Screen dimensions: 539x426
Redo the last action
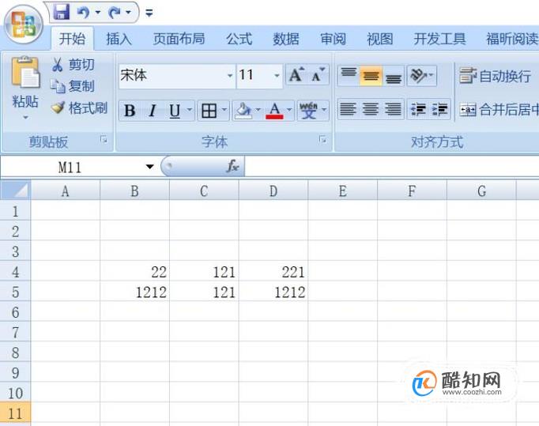pyautogui.click(x=115, y=13)
